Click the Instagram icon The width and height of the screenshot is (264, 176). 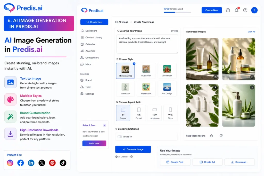pos(10,163)
